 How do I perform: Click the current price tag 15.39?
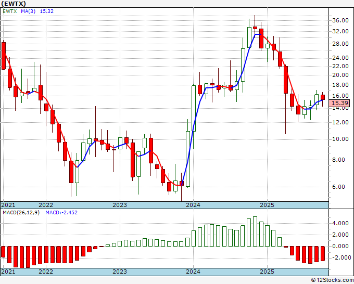(340, 103)
